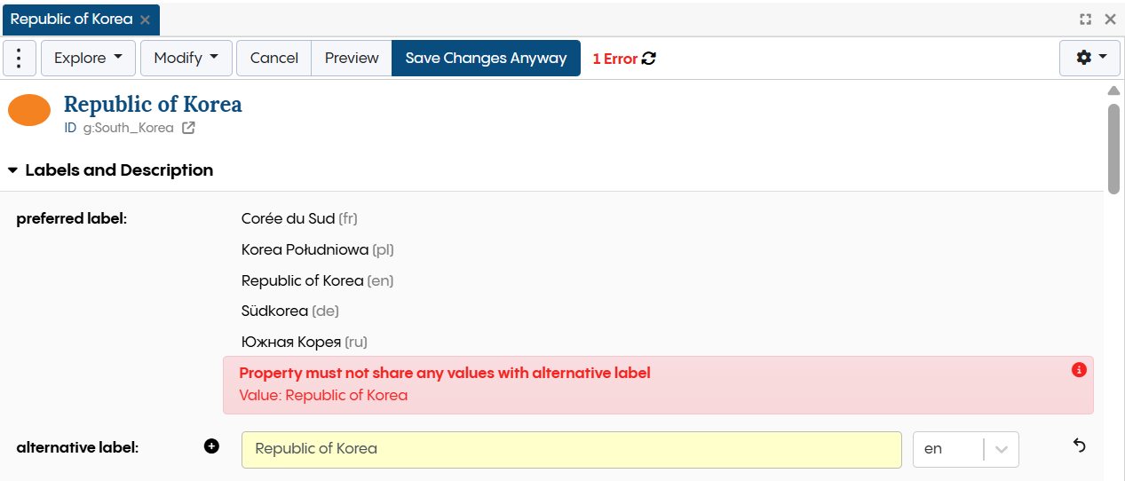Select the Republic of Korea tab

point(71,20)
